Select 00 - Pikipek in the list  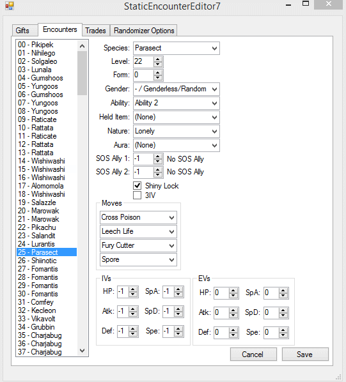[47, 45]
